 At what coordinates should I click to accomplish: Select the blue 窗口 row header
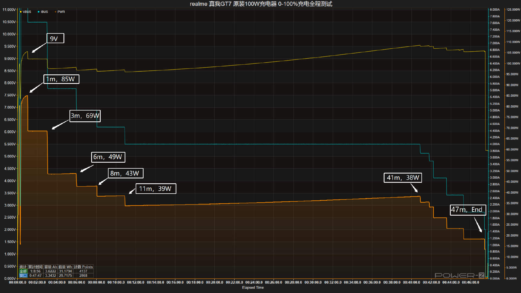tap(23, 275)
